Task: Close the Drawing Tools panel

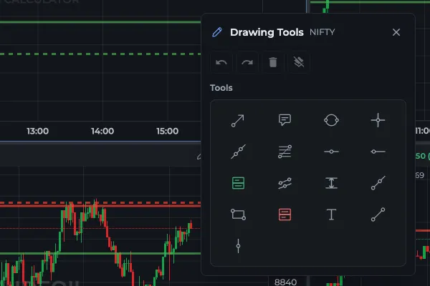Action: (396, 32)
